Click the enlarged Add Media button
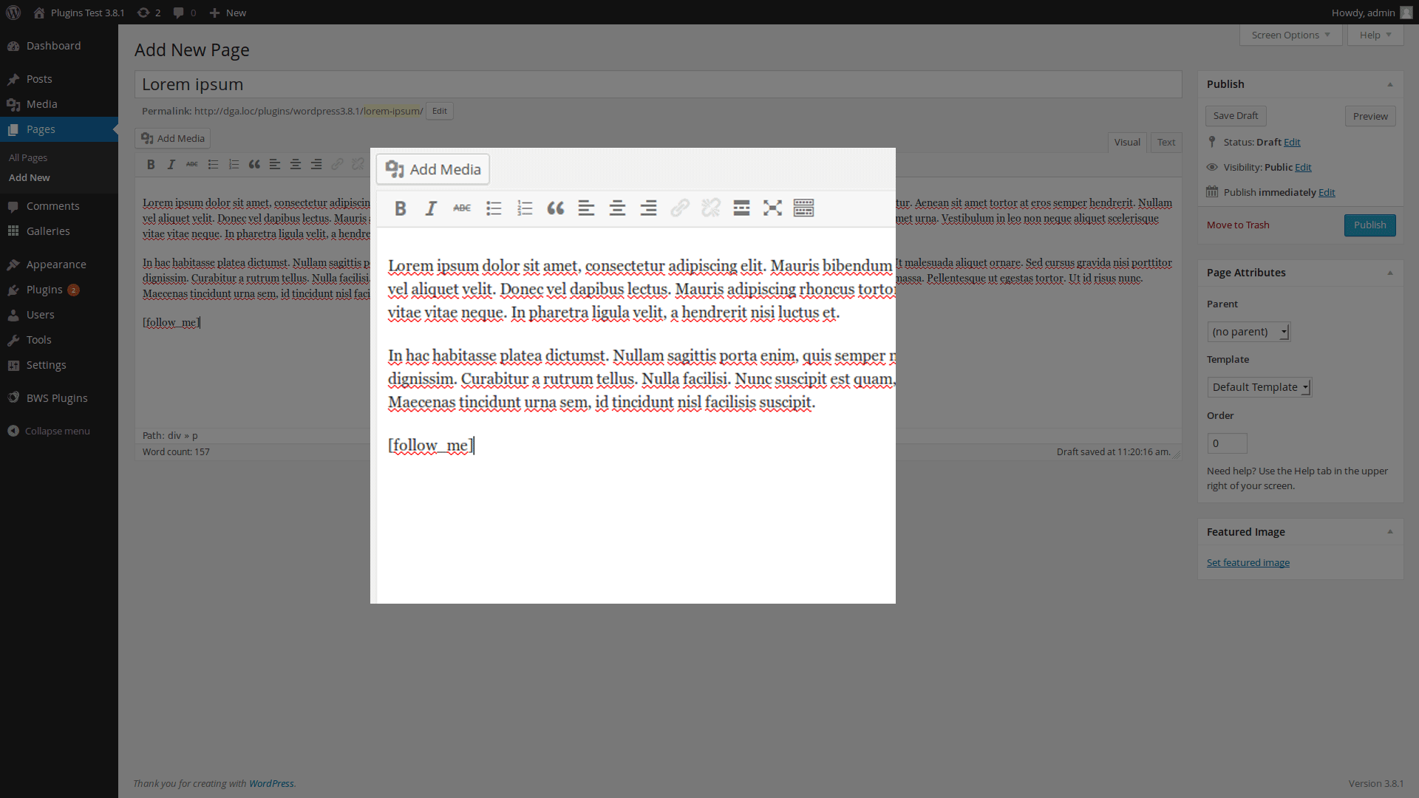 (433, 169)
